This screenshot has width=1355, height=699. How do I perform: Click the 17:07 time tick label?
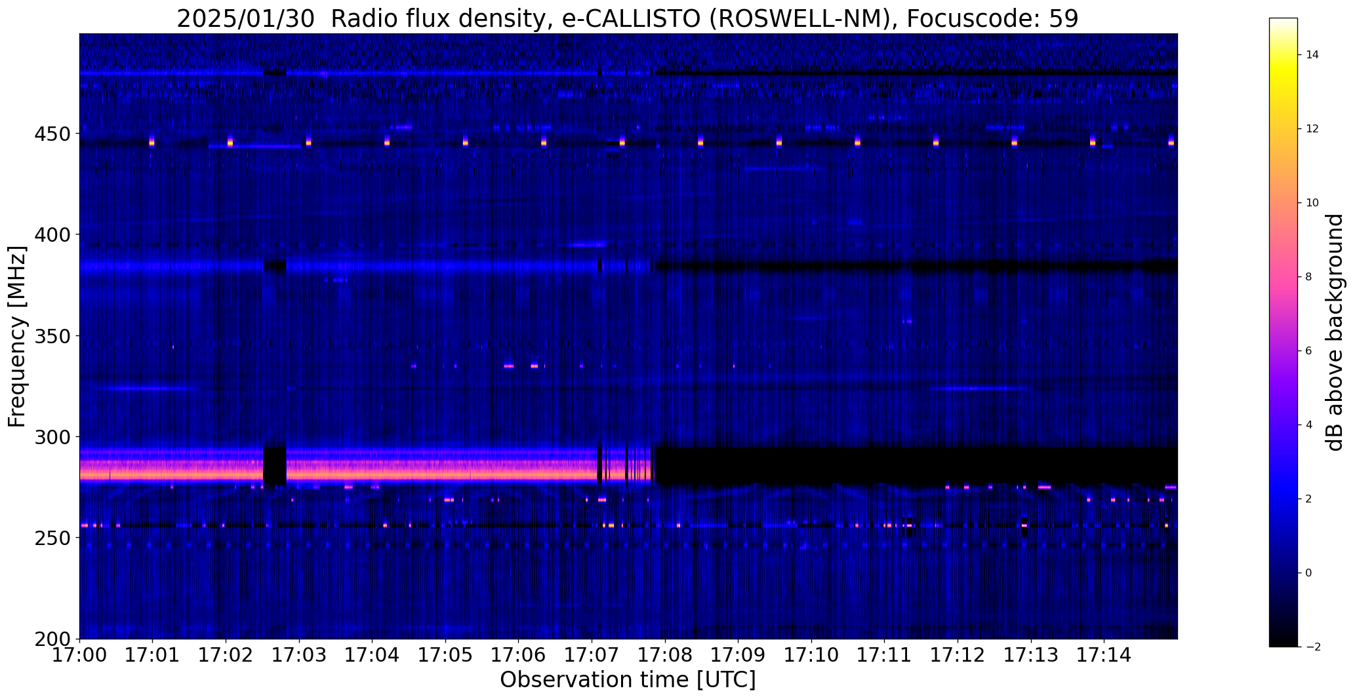(x=592, y=654)
